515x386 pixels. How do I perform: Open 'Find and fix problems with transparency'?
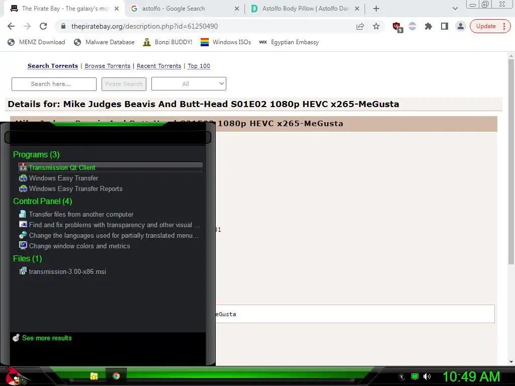[x=109, y=225]
